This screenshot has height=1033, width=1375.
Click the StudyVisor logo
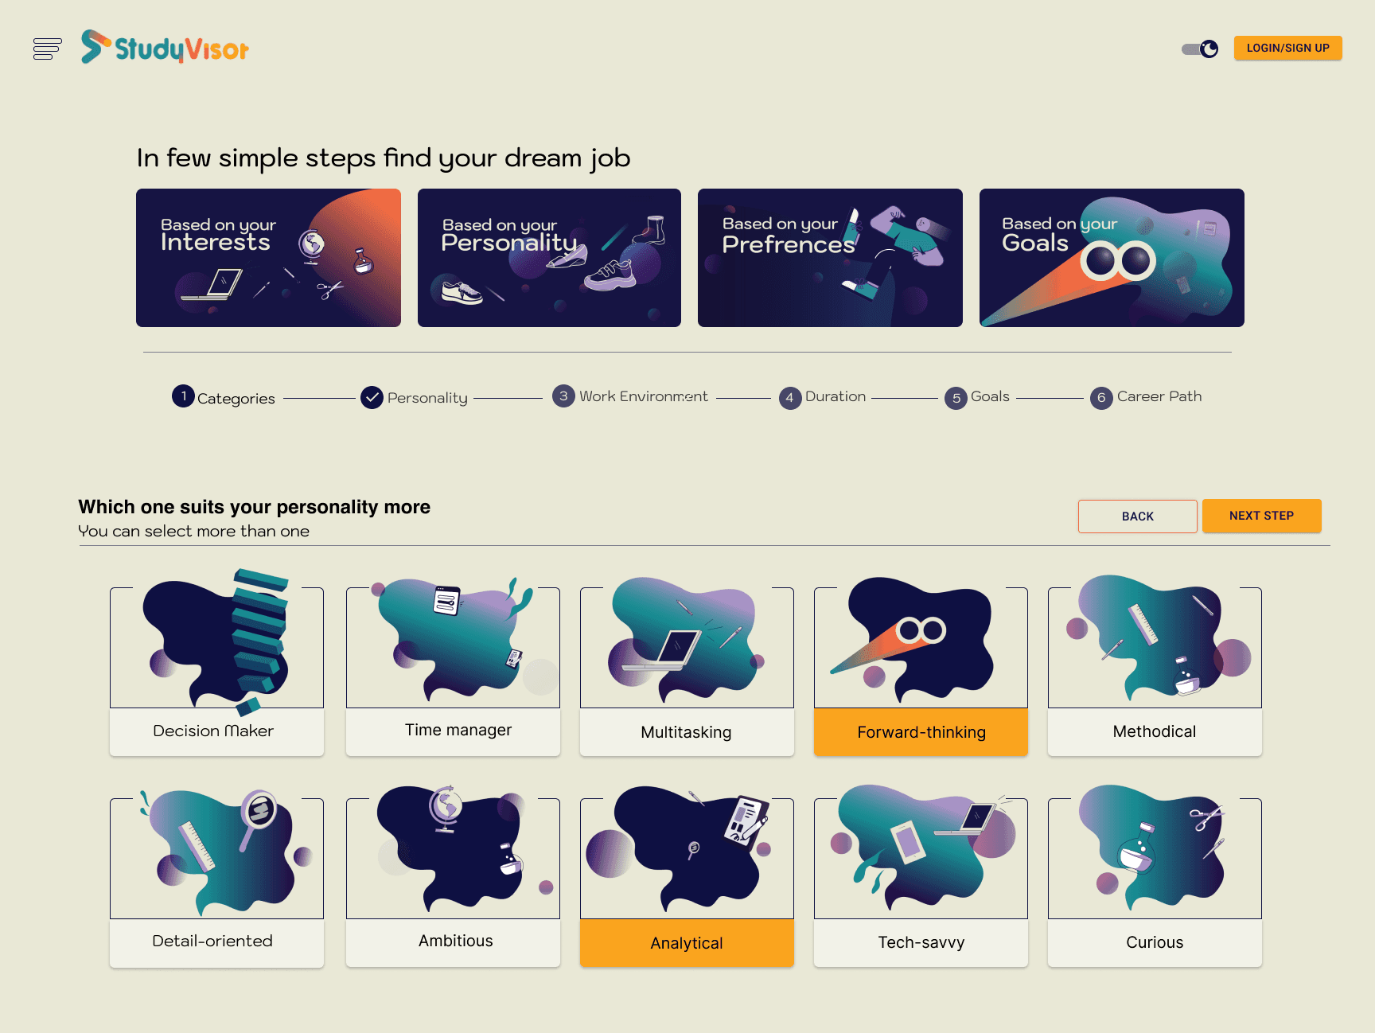tap(165, 47)
